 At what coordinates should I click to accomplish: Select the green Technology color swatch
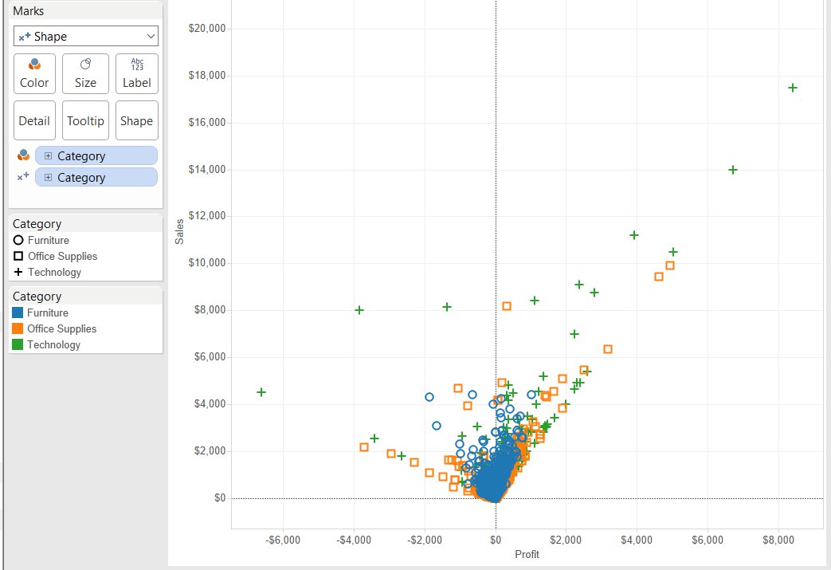[x=18, y=344]
